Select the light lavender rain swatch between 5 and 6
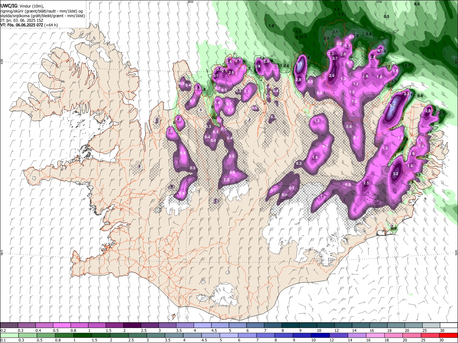The height and width of the screenshot is (343, 458). (x=229, y=335)
